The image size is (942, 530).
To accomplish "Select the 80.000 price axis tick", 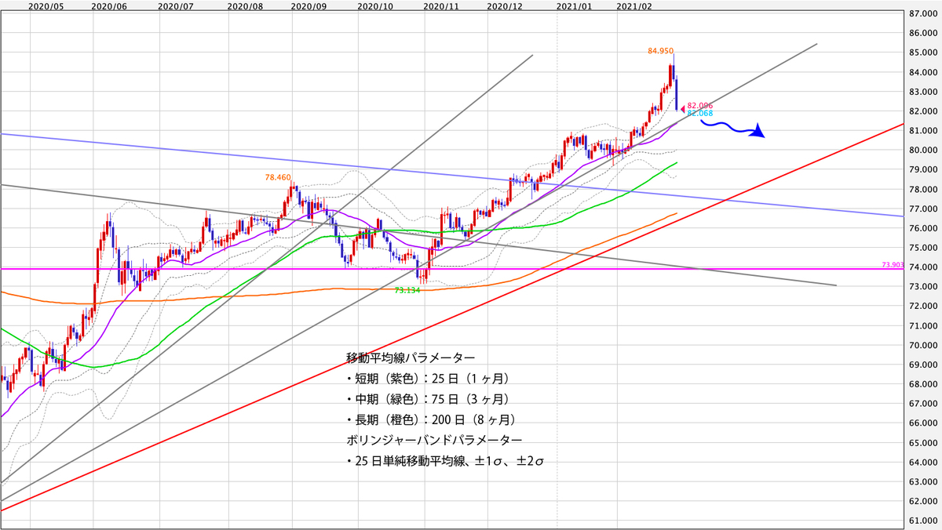I will pos(922,151).
